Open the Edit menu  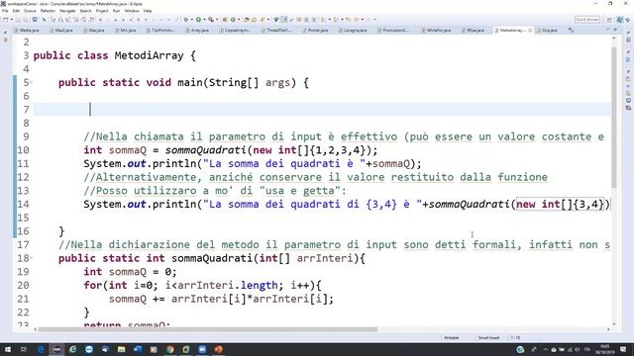point(16,11)
